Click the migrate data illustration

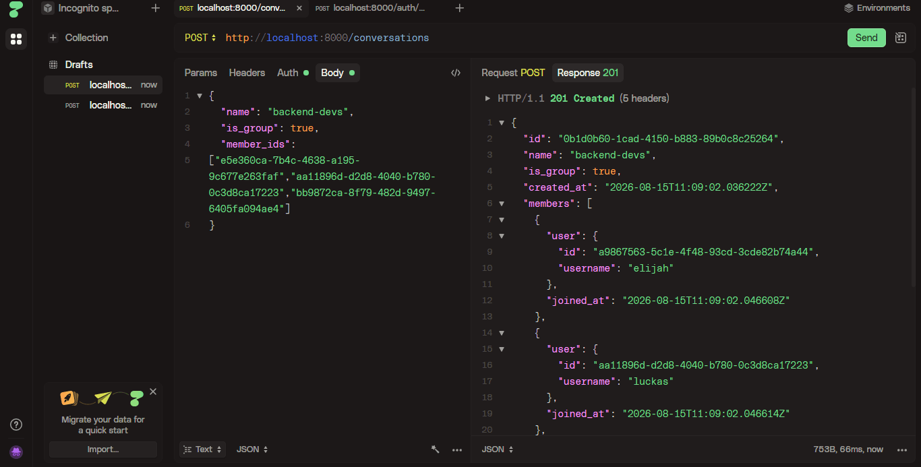pos(102,398)
